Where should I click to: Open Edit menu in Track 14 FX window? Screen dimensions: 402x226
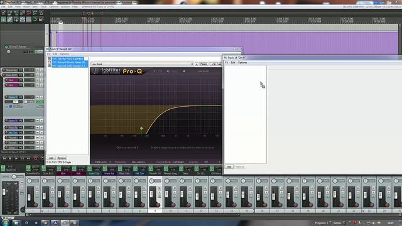233,63
